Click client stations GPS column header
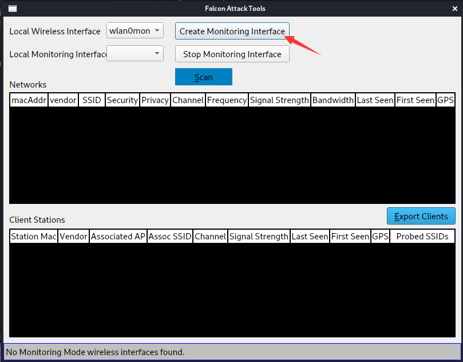This screenshot has height=362, width=463. click(381, 237)
